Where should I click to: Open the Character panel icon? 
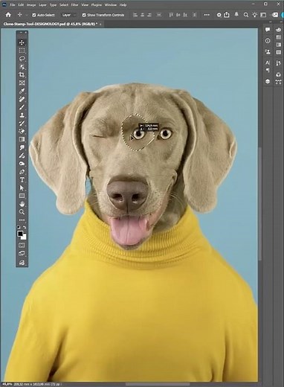click(268, 63)
